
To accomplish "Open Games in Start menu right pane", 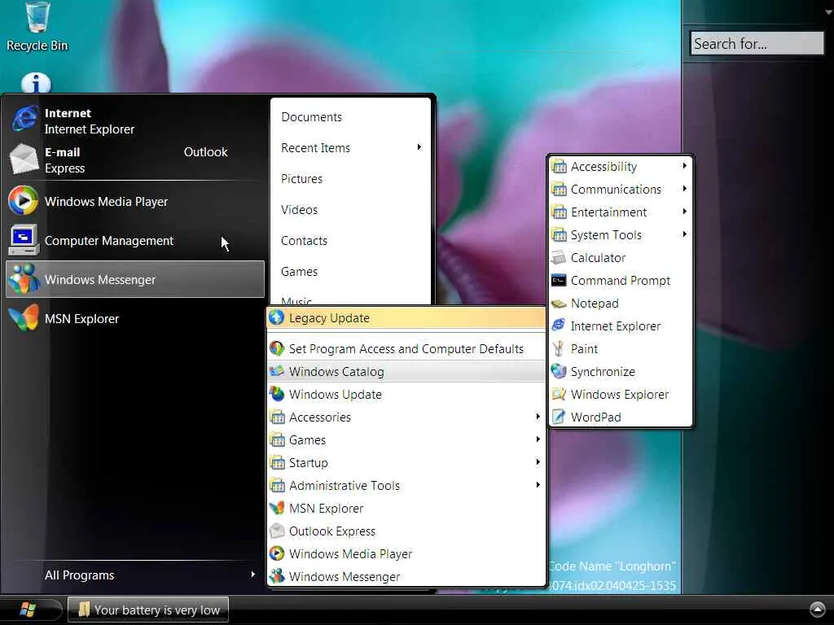I will coord(300,272).
